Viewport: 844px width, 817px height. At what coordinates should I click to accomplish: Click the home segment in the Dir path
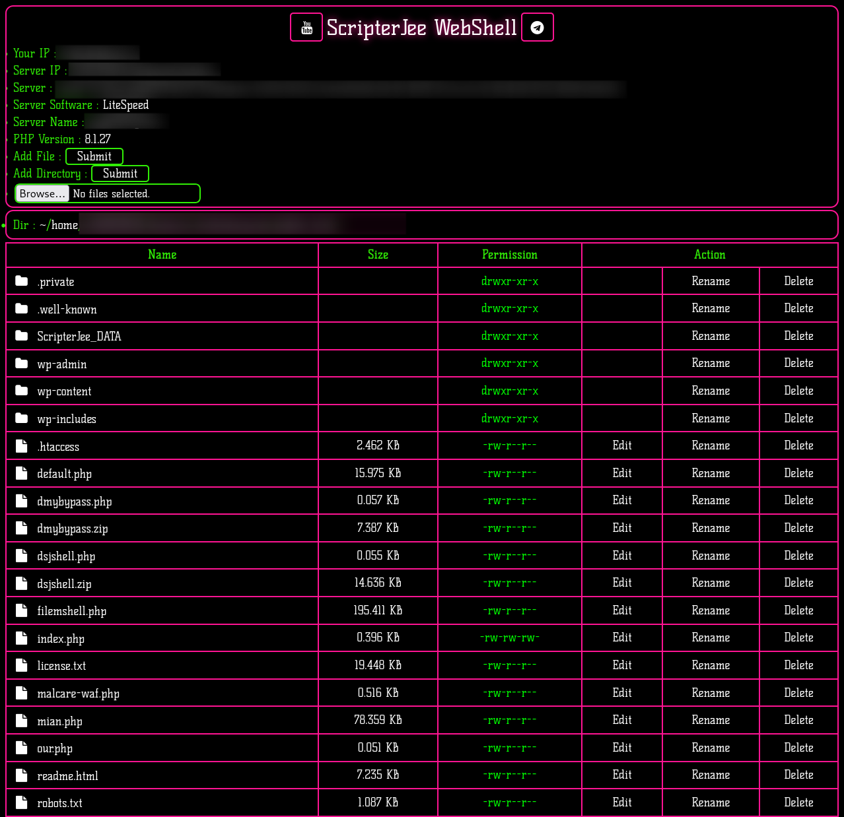(x=65, y=225)
